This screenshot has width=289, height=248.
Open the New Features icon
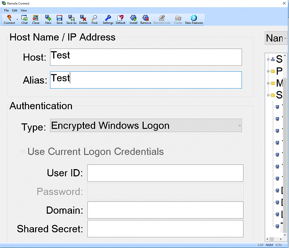click(194, 18)
